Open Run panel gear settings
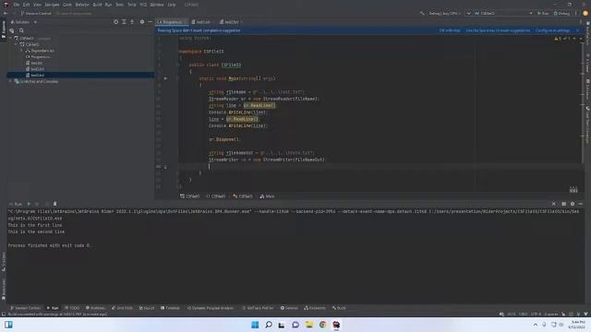Viewport: 591px width, 332px height. pyautogui.click(x=573, y=204)
